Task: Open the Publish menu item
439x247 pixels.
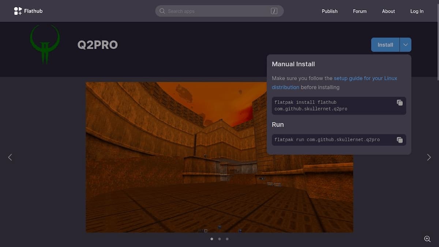Action: (330, 11)
